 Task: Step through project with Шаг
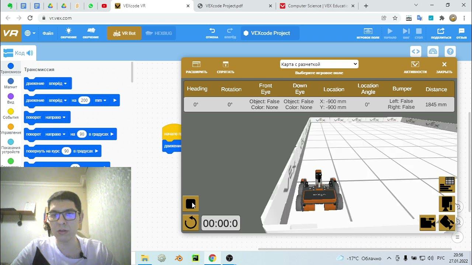pyautogui.click(x=406, y=33)
